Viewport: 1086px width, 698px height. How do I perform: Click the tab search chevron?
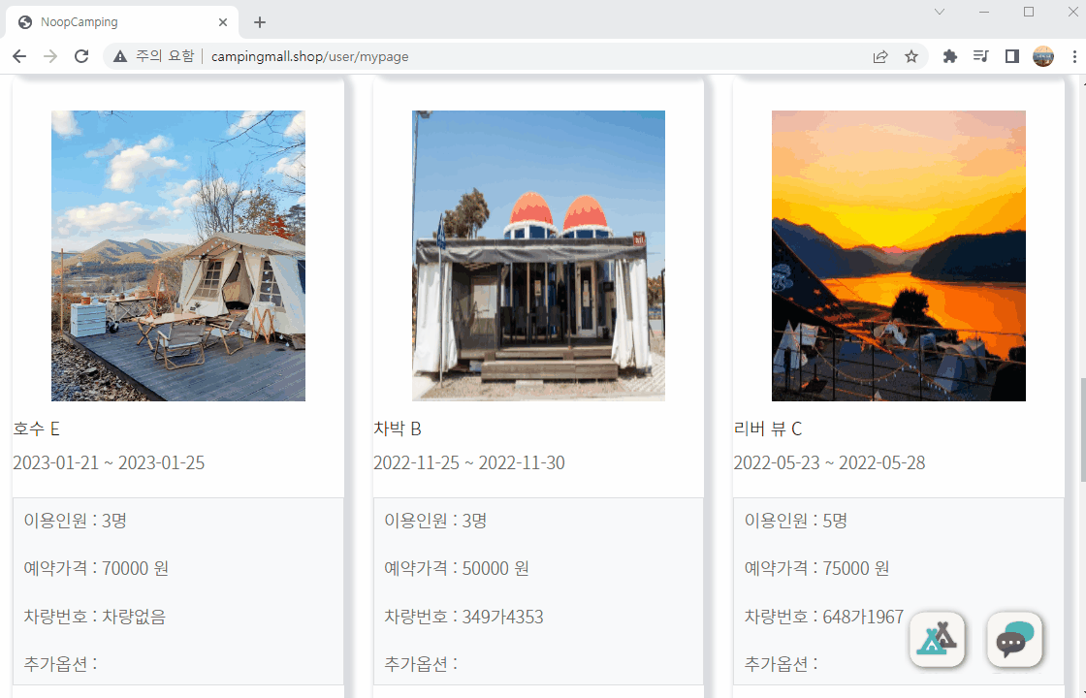[940, 12]
